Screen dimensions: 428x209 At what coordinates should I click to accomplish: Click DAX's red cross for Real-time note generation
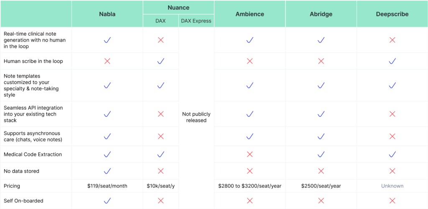161,40
